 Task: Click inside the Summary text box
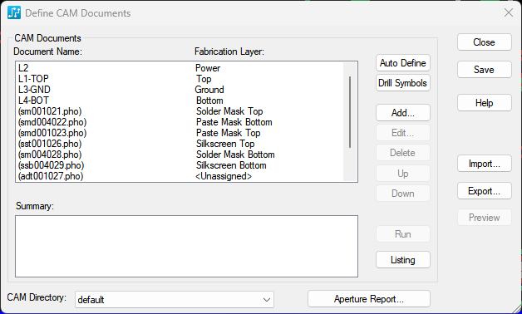coord(186,246)
